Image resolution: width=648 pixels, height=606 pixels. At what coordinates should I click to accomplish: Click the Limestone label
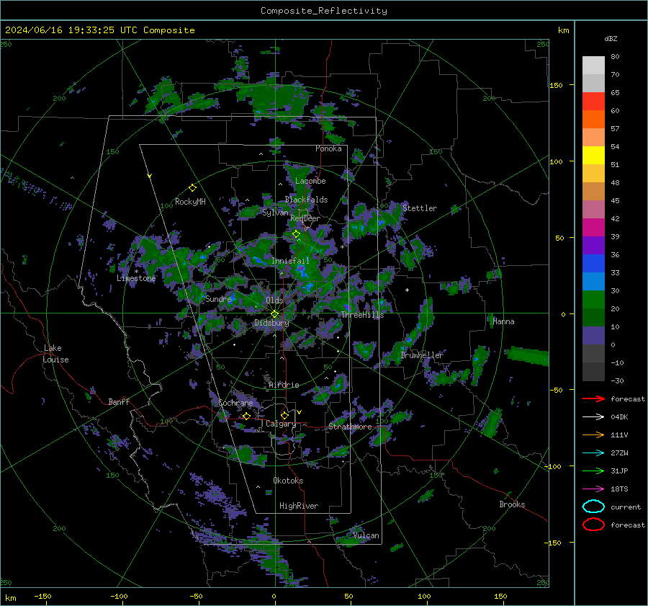[x=136, y=278]
